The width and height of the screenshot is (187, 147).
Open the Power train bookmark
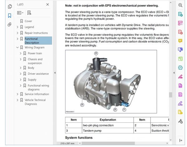click(35, 53)
